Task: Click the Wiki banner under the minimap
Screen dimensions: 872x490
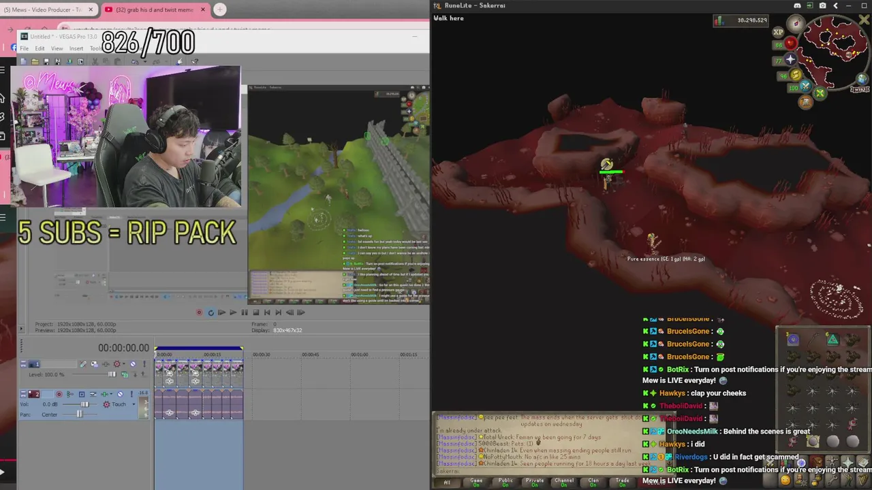Action: point(860,89)
